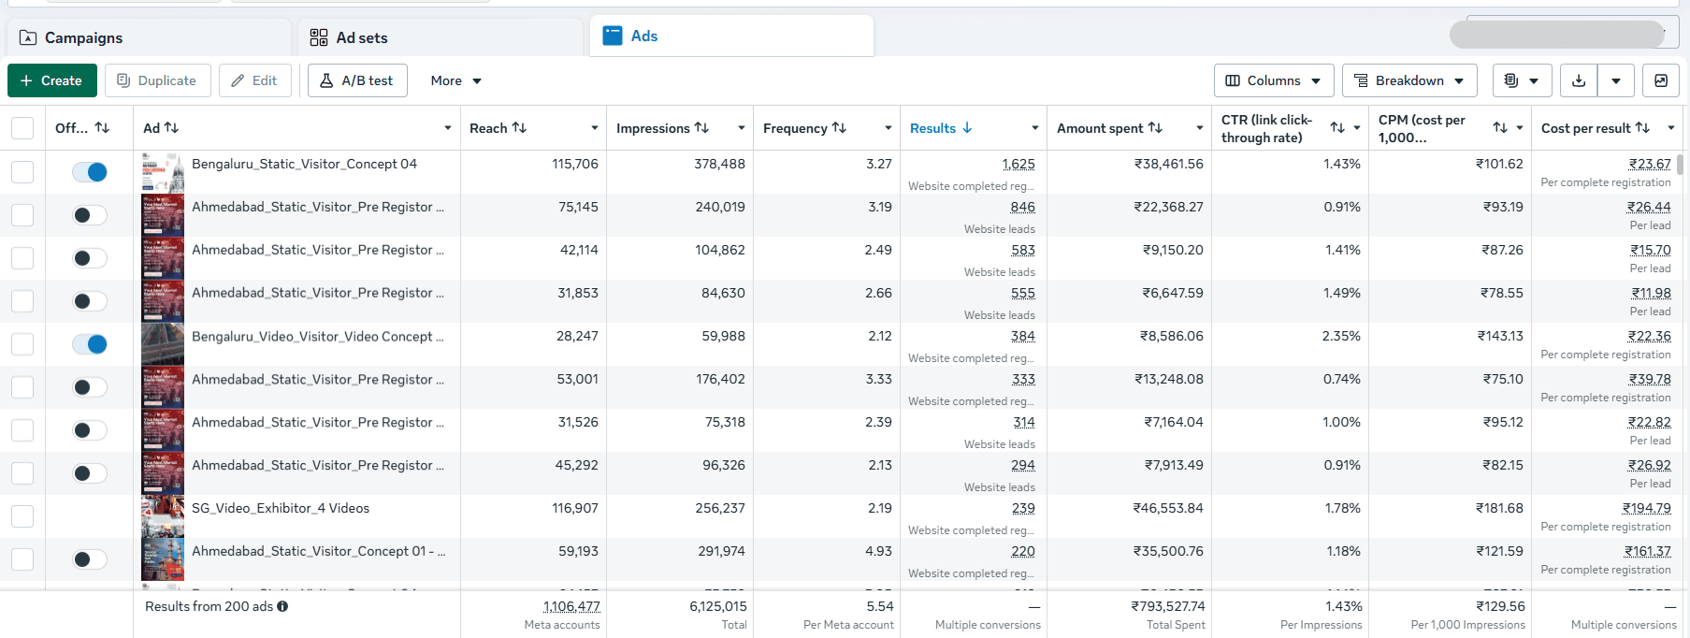This screenshot has height=638, width=1690.
Task: Open the Reports icon button
Action: 1523,80
